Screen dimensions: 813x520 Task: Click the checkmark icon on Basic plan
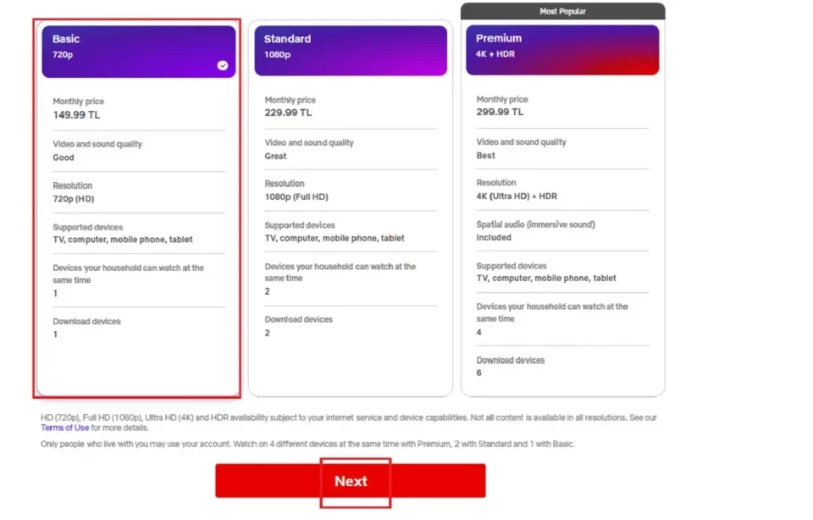[x=223, y=65]
